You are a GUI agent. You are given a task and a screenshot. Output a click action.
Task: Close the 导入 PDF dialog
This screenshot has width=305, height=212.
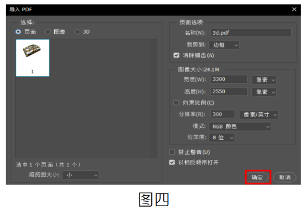(294, 9)
